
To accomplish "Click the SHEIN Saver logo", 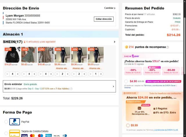I will coord(132,56).
